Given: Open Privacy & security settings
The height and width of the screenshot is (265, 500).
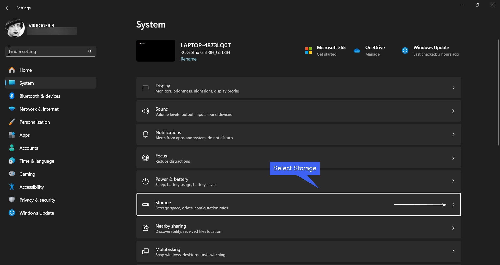Looking at the screenshot, I should pyautogui.click(x=51, y=200).
